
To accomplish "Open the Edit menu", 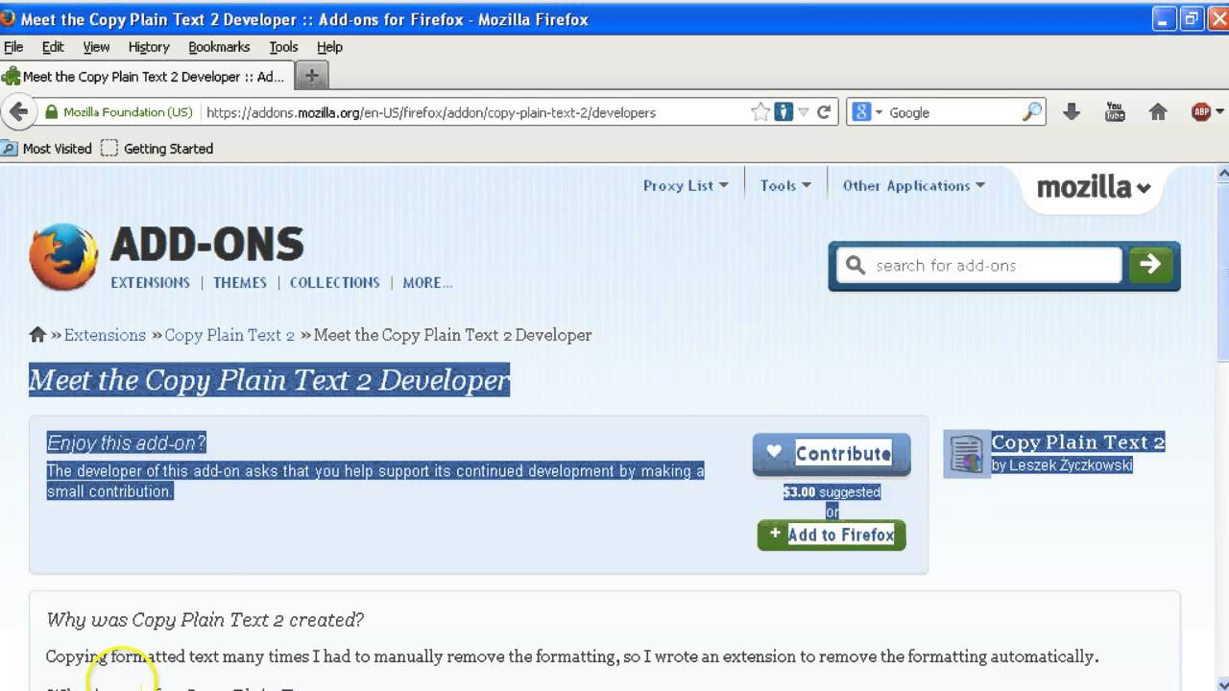I will (53, 46).
